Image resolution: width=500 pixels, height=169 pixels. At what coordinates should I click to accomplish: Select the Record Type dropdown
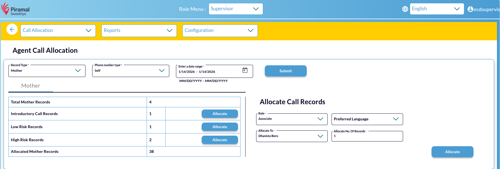pos(47,71)
